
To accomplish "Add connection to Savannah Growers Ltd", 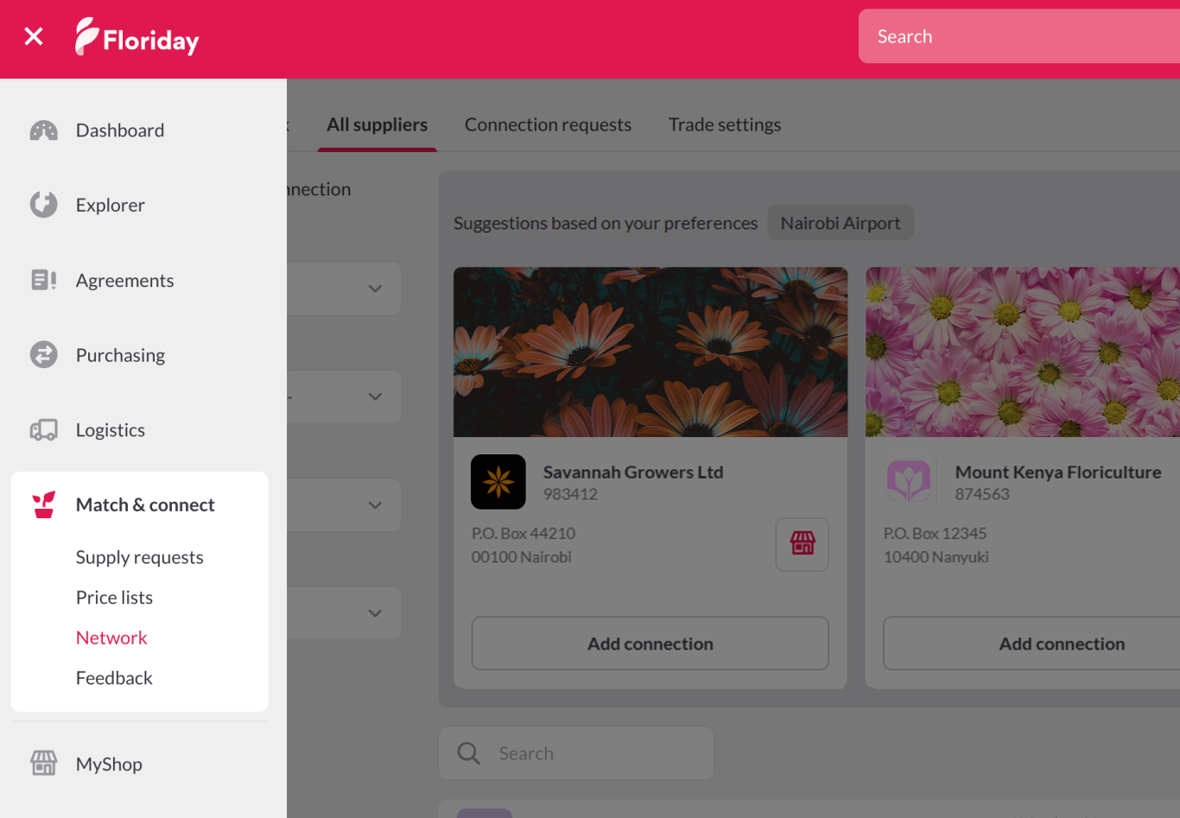I will [x=650, y=644].
